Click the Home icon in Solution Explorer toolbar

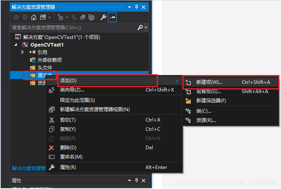click(34, 17)
